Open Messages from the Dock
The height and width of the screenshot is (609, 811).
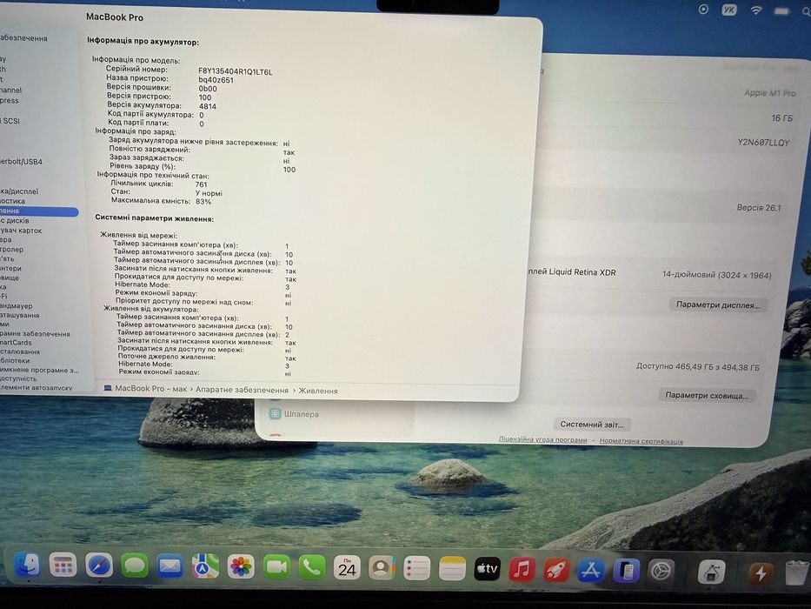135,565
